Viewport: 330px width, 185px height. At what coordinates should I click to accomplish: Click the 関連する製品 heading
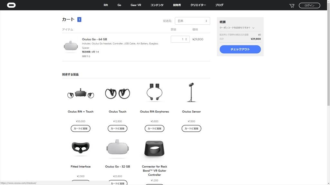point(70,75)
